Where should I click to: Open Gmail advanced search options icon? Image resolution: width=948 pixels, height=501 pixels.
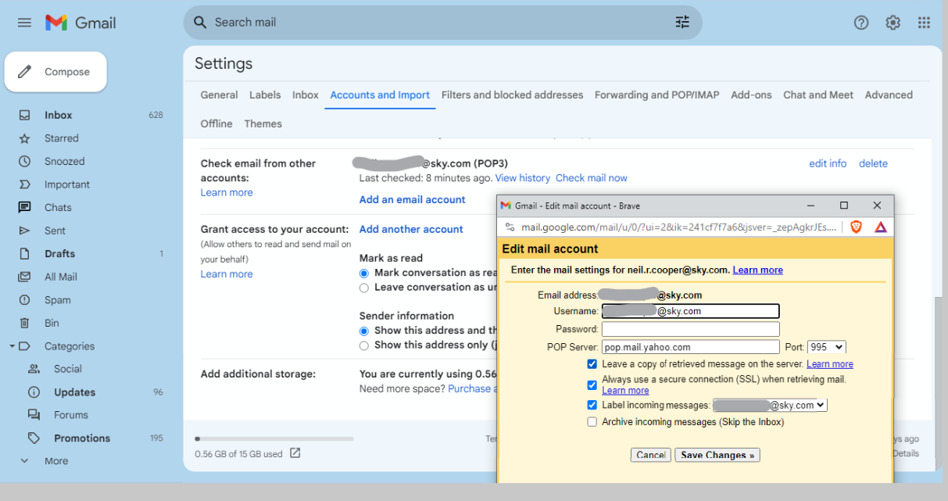tap(681, 23)
